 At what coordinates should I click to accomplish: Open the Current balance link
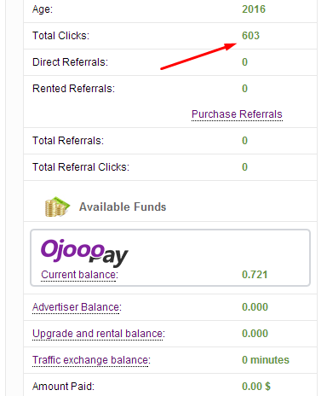click(x=79, y=275)
